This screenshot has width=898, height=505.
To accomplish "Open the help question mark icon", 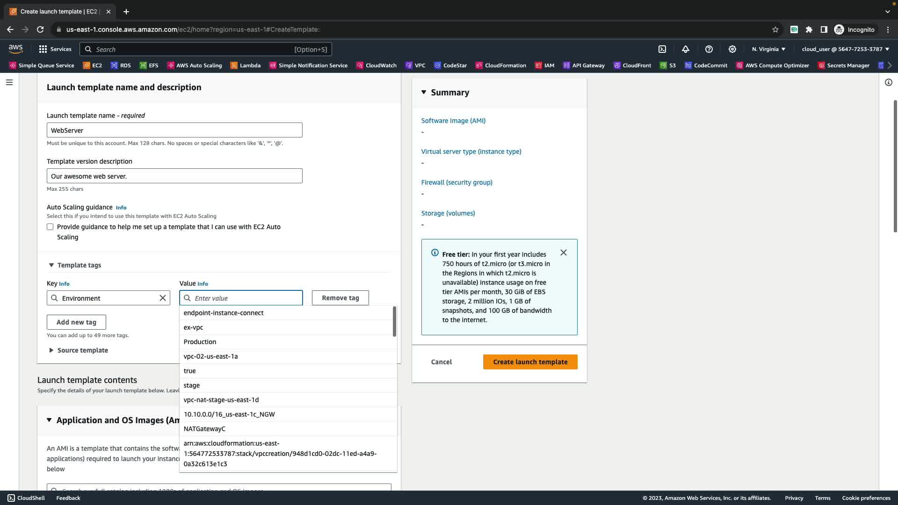I will pos(709,49).
